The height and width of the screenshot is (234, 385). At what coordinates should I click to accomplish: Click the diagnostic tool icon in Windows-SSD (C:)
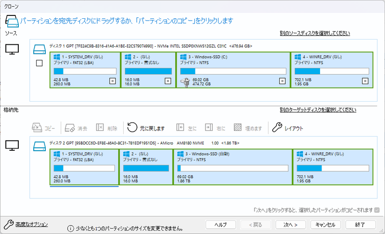pos(185,82)
